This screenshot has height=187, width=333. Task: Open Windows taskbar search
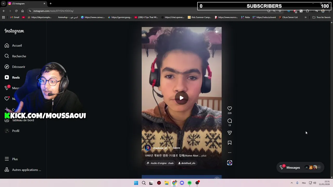[144, 183]
